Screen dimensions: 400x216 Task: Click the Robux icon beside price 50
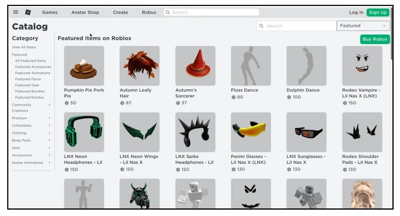[66, 103]
